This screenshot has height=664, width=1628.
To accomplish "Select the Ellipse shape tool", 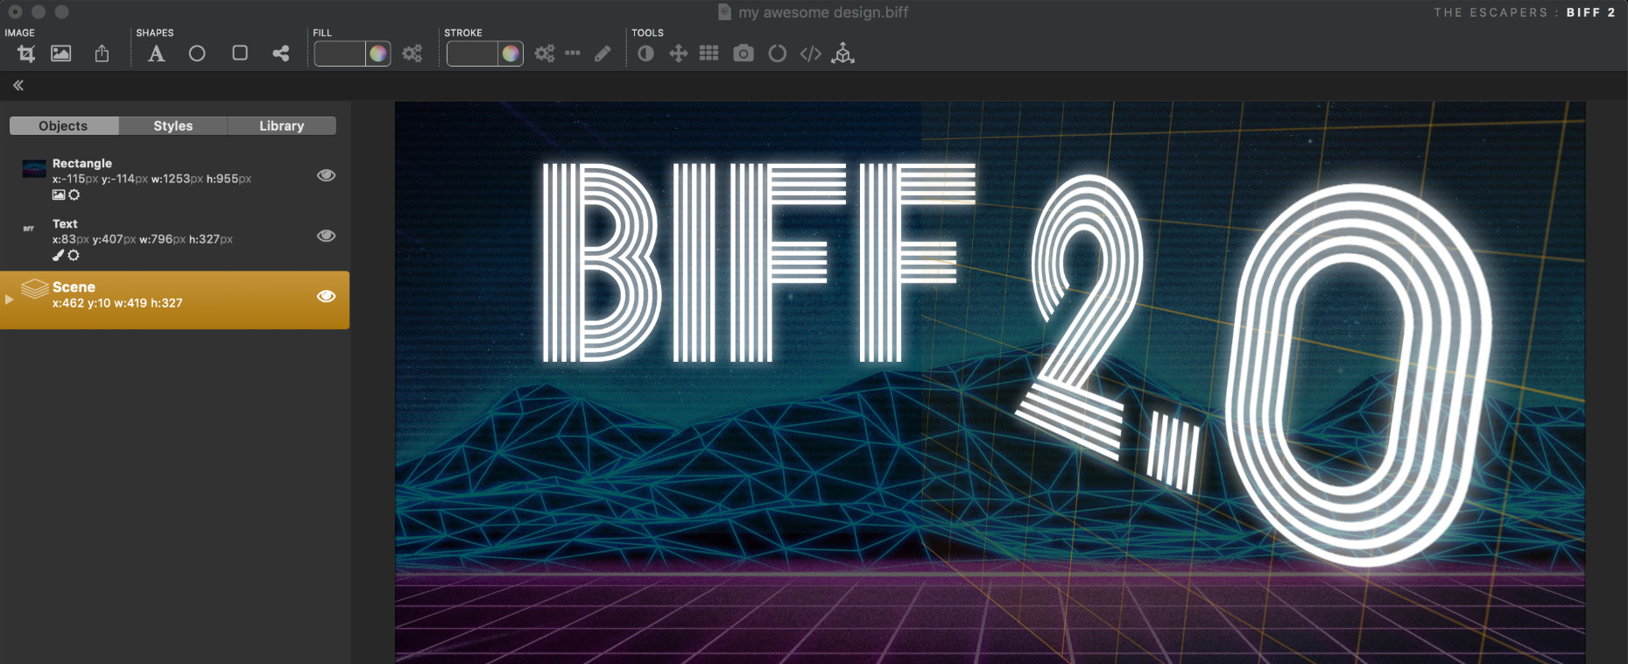I will click(x=197, y=53).
